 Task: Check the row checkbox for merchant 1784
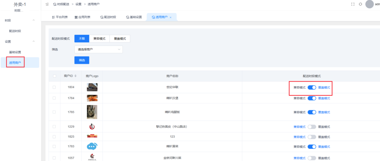tap(55, 98)
